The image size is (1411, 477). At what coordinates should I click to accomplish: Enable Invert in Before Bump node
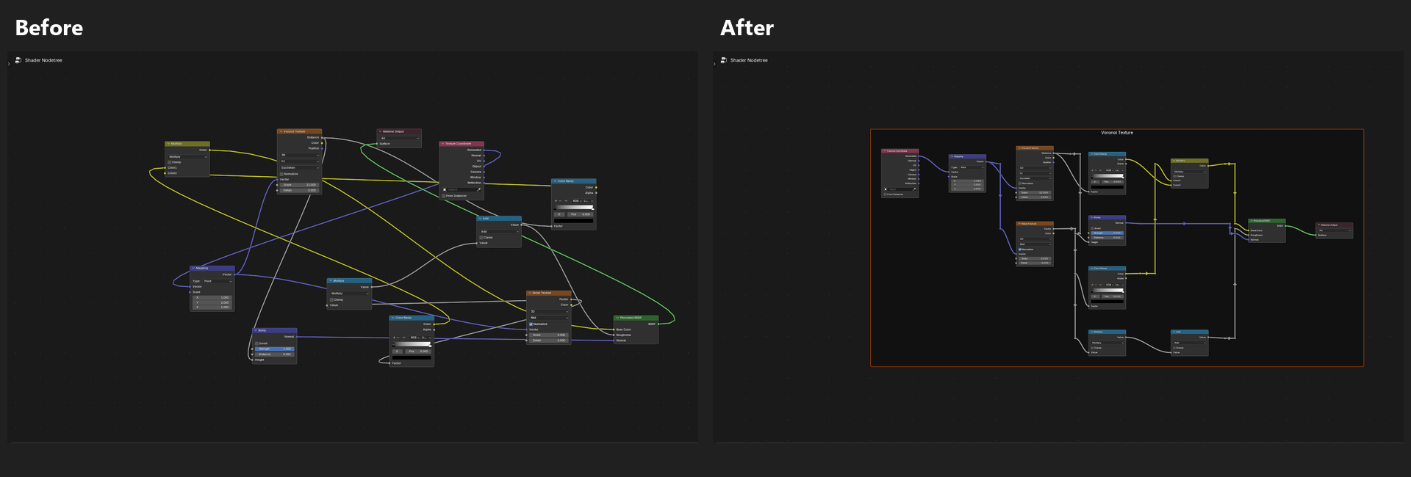pos(256,343)
